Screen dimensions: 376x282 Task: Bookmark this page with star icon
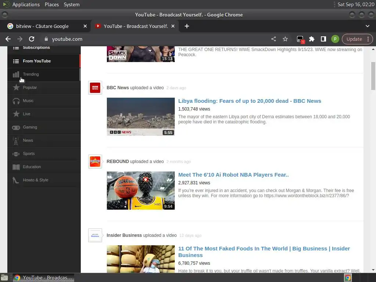click(285, 39)
